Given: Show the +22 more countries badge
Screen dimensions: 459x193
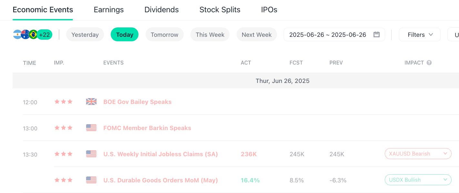Looking at the screenshot, I should click(x=45, y=35).
